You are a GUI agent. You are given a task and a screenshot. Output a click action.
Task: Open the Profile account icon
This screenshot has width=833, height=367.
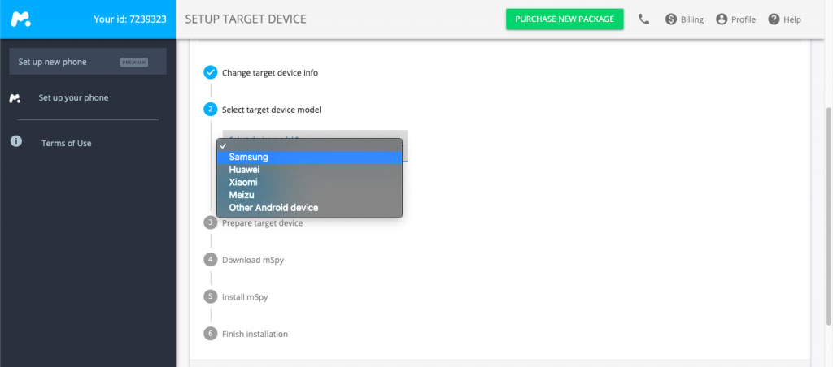pos(721,19)
